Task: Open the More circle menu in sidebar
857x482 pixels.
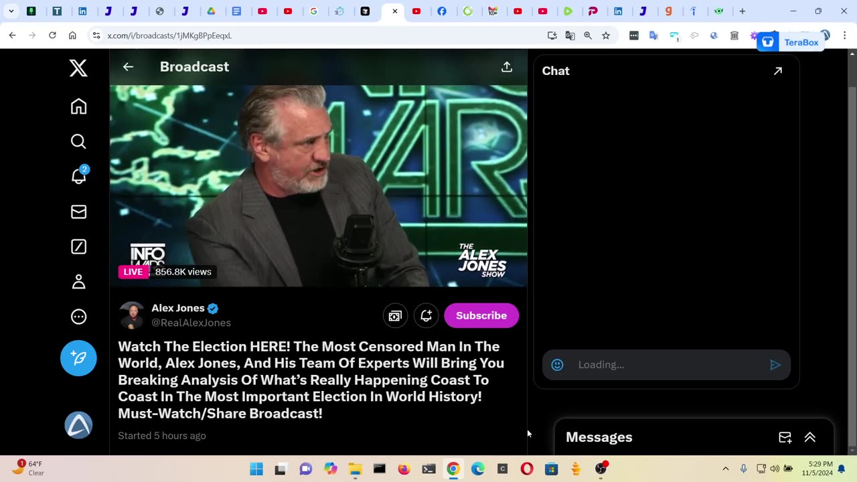Action: coord(78,317)
